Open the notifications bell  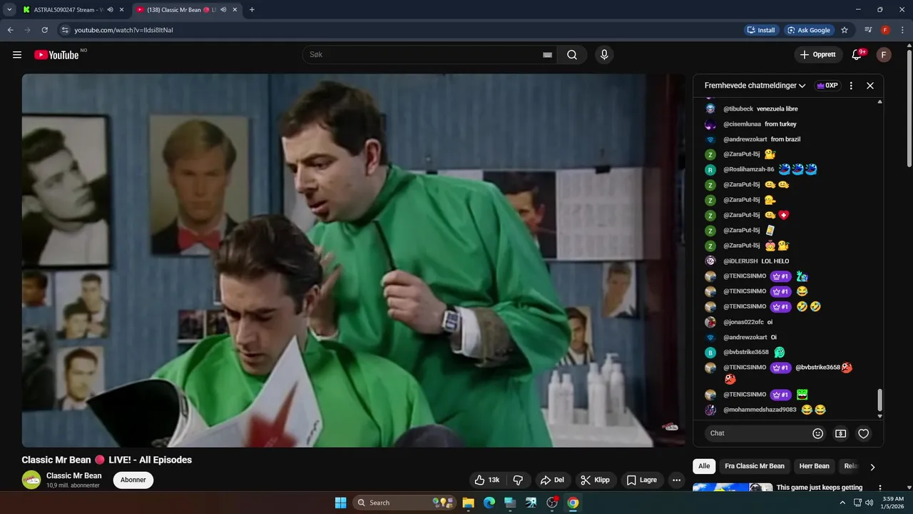(x=857, y=55)
